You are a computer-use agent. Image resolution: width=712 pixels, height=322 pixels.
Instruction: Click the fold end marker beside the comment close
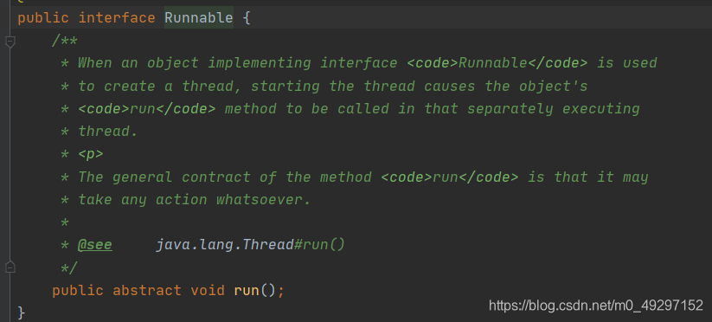(x=10, y=267)
